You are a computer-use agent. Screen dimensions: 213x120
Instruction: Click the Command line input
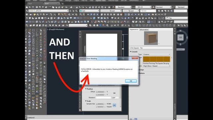click(x=78, y=118)
